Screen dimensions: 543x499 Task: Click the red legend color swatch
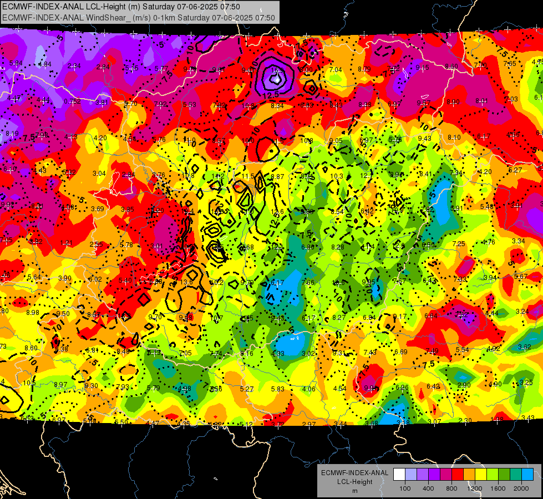pyautogui.click(x=458, y=474)
